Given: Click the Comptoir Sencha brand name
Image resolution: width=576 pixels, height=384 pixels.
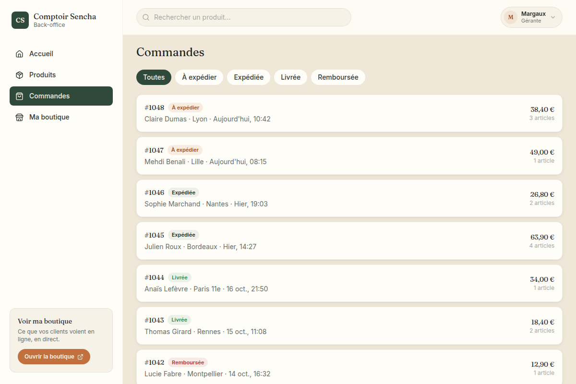Looking at the screenshot, I should pos(65,16).
